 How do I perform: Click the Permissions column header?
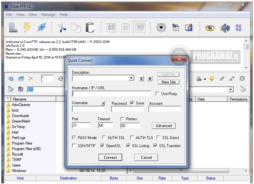click(x=238, y=99)
